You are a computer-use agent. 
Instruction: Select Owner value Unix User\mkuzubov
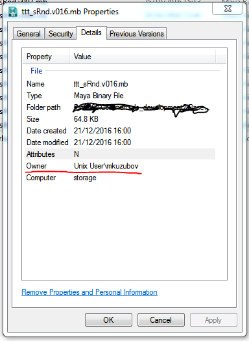click(106, 166)
